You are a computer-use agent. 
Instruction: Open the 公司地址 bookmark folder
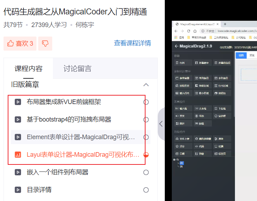click(x=239, y=38)
